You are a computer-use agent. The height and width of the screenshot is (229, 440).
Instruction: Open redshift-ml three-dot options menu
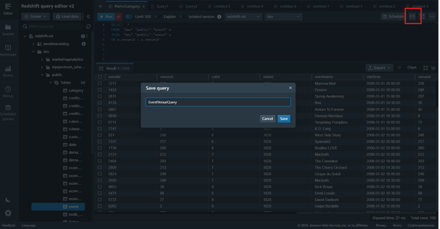86,36
